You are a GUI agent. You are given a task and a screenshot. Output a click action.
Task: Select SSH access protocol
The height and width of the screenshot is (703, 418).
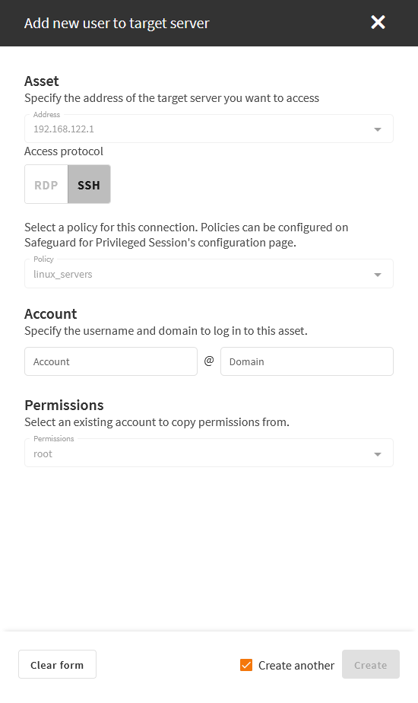coord(89,184)
